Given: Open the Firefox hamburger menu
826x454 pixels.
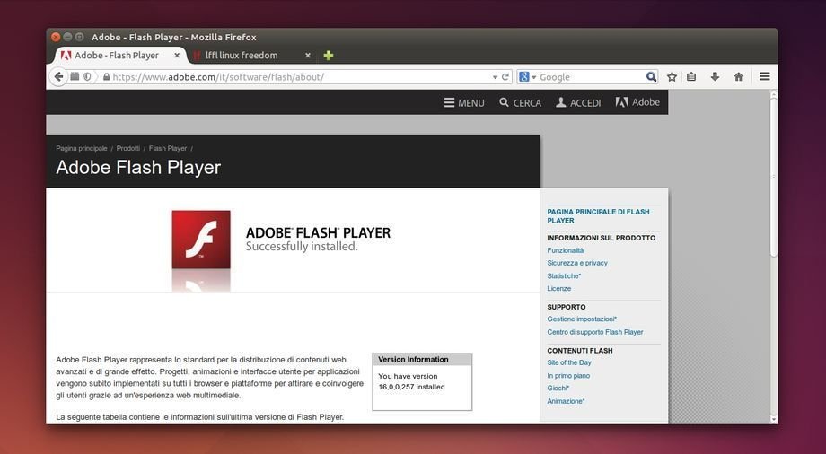Looking at the screenshot, I should pyautogui.click(x=765, y=77).
